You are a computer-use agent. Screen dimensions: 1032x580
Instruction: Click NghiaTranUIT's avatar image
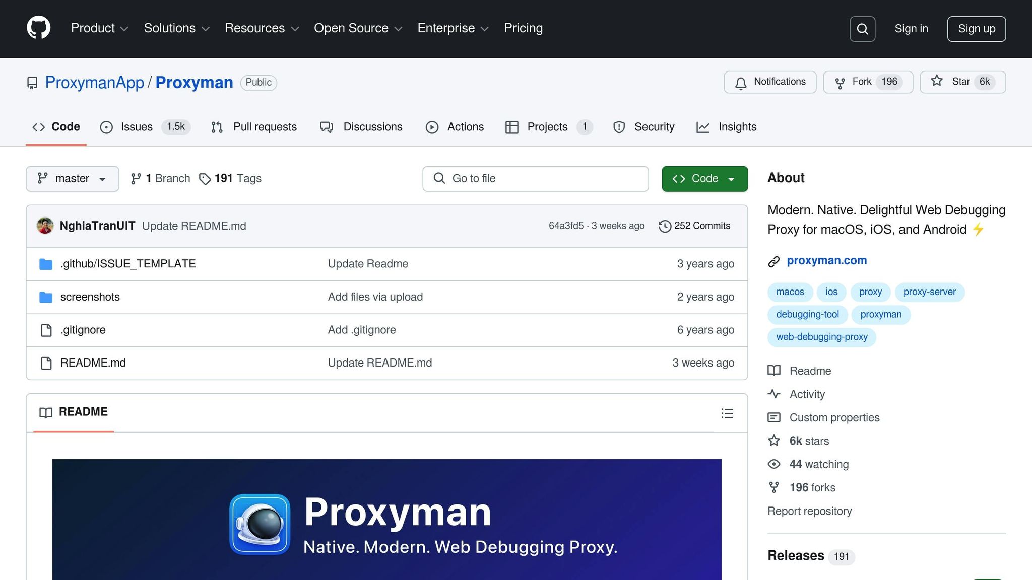pos(45,226)
